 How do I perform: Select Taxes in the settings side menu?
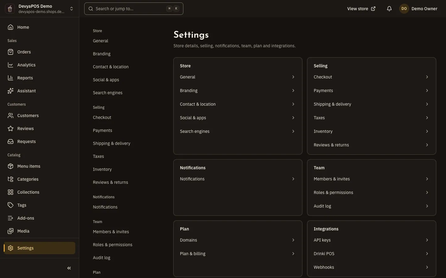(98, 156)
